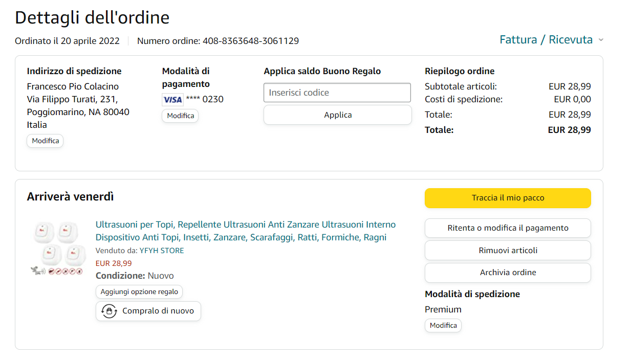Click the order number 408-8363648-3061129

pos(250,41)
